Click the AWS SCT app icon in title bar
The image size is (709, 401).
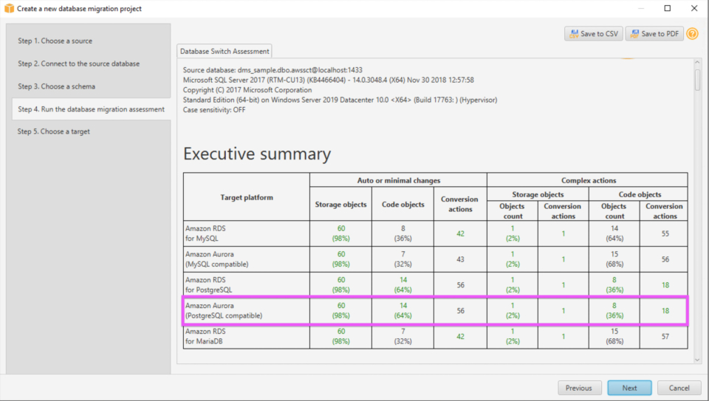pyautogui.click(x=9, y=9)
